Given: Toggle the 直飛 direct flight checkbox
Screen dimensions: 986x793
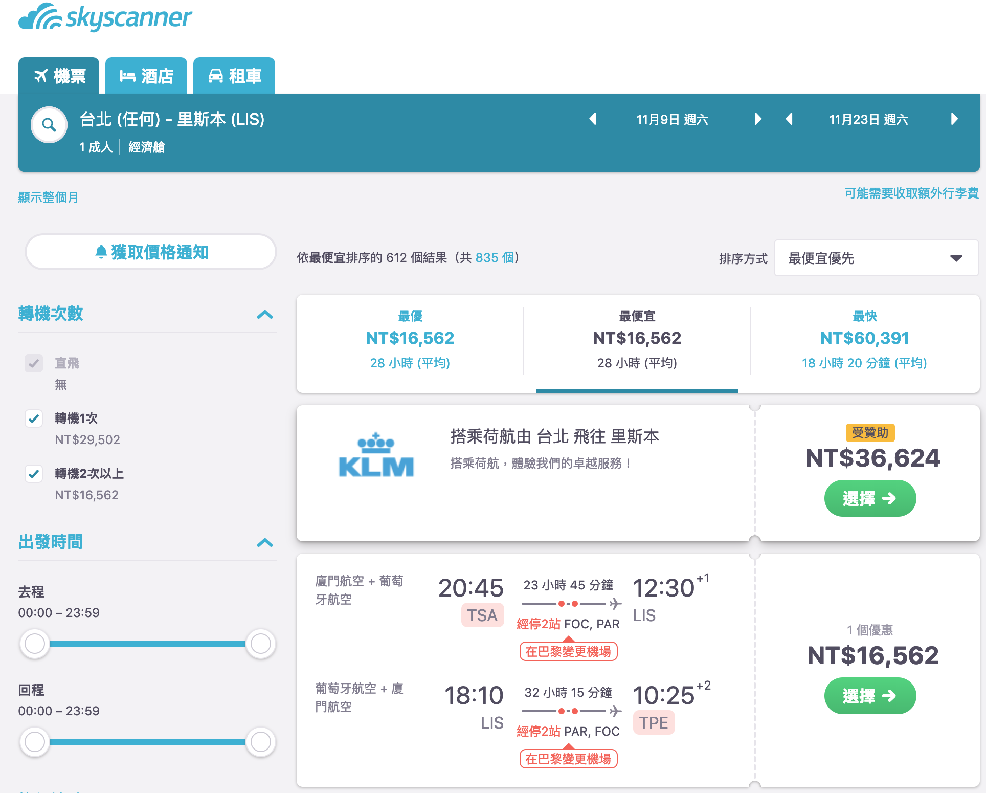Looking at the screenshot, I should click(x=34, y=363).
